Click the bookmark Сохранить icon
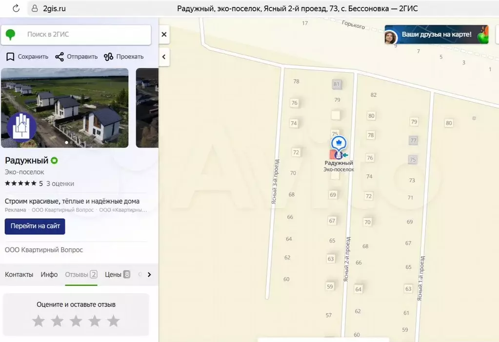 11,57
